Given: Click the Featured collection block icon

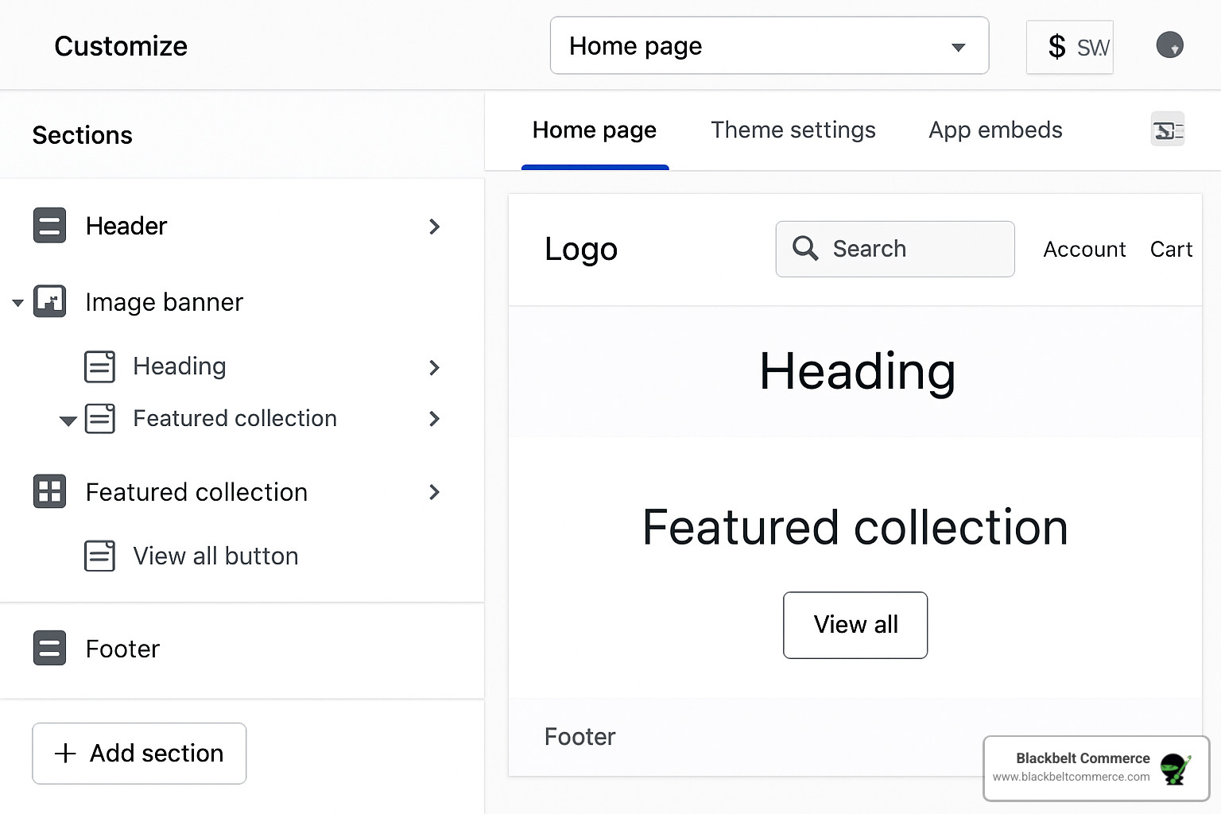Looking at the screenshot, I should click(x=100, y=418).
